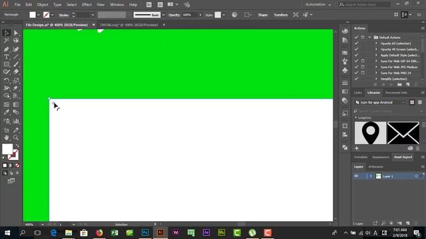Toggle visibility of Layer 1
Image resolution: width=426 pixels, height=239 pixels.
(356, 176)
